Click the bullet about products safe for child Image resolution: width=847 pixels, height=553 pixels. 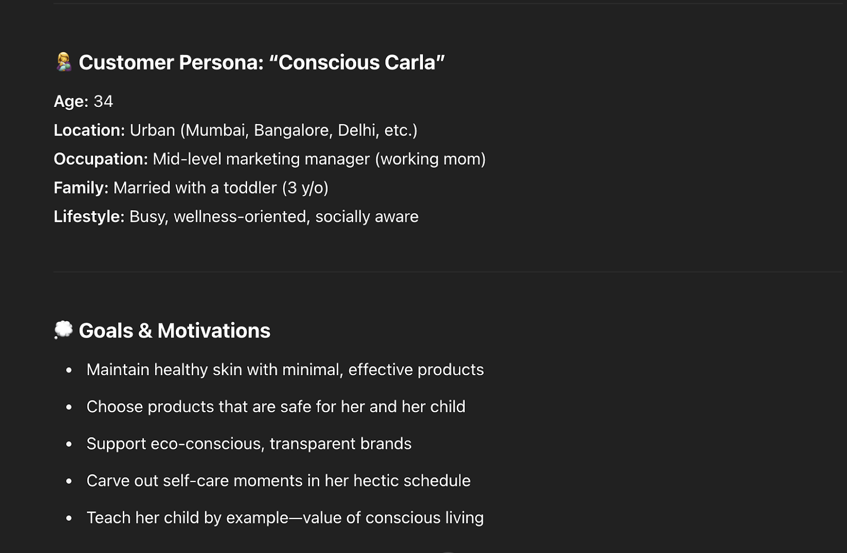pyautogui.click(x=276, y=406)
